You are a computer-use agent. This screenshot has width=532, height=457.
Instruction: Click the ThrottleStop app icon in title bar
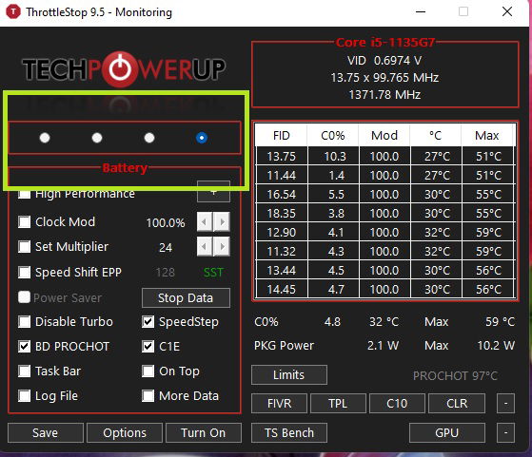[13, 11]
